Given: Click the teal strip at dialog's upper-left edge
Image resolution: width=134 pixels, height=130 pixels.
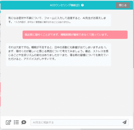Looking at the screenshot, I should 0,12.
